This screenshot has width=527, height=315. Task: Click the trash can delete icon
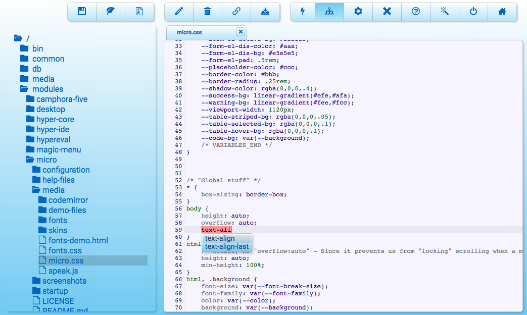[x=208, y=12]
